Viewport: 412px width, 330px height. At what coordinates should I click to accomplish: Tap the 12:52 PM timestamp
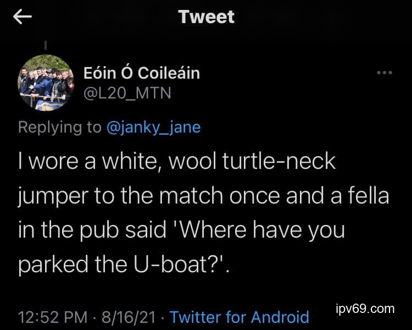point(53,317)
